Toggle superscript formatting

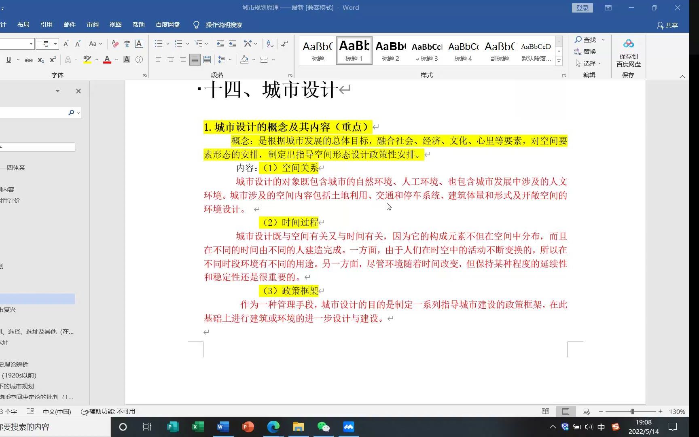click(53, 60)
